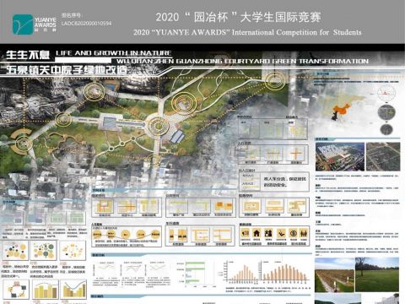Click the heading 生生不息
This screenshot has height=304, width=405.
click(28, 55)
